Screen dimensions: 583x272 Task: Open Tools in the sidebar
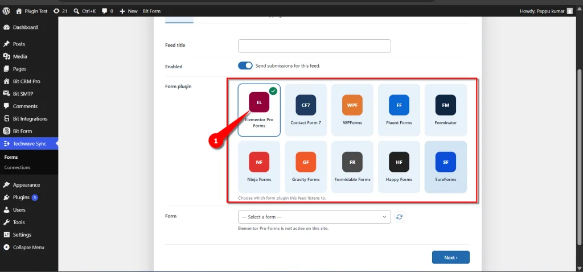coord(29,222)
